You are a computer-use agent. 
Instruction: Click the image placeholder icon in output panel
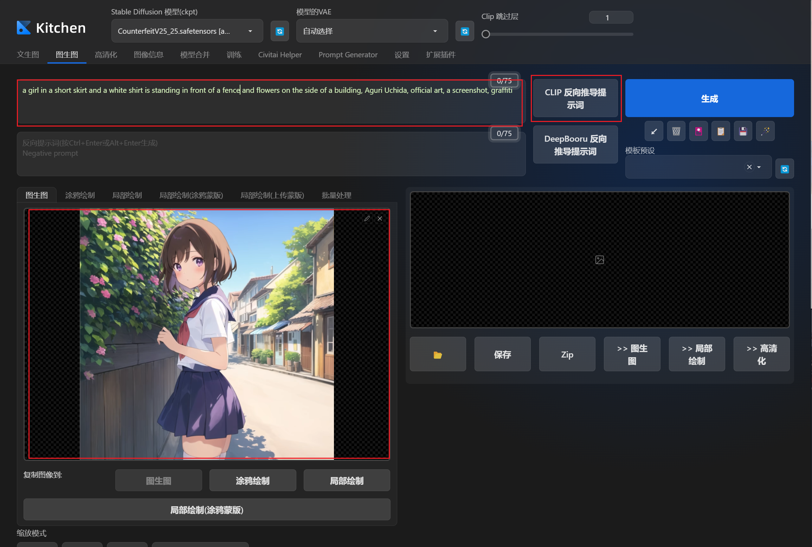click(x=599, y=260)
